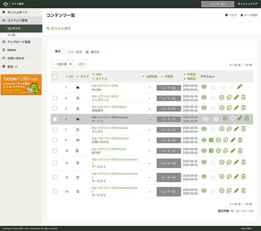Copy the サンプル row with copy icon

click(x=229, y=129)
